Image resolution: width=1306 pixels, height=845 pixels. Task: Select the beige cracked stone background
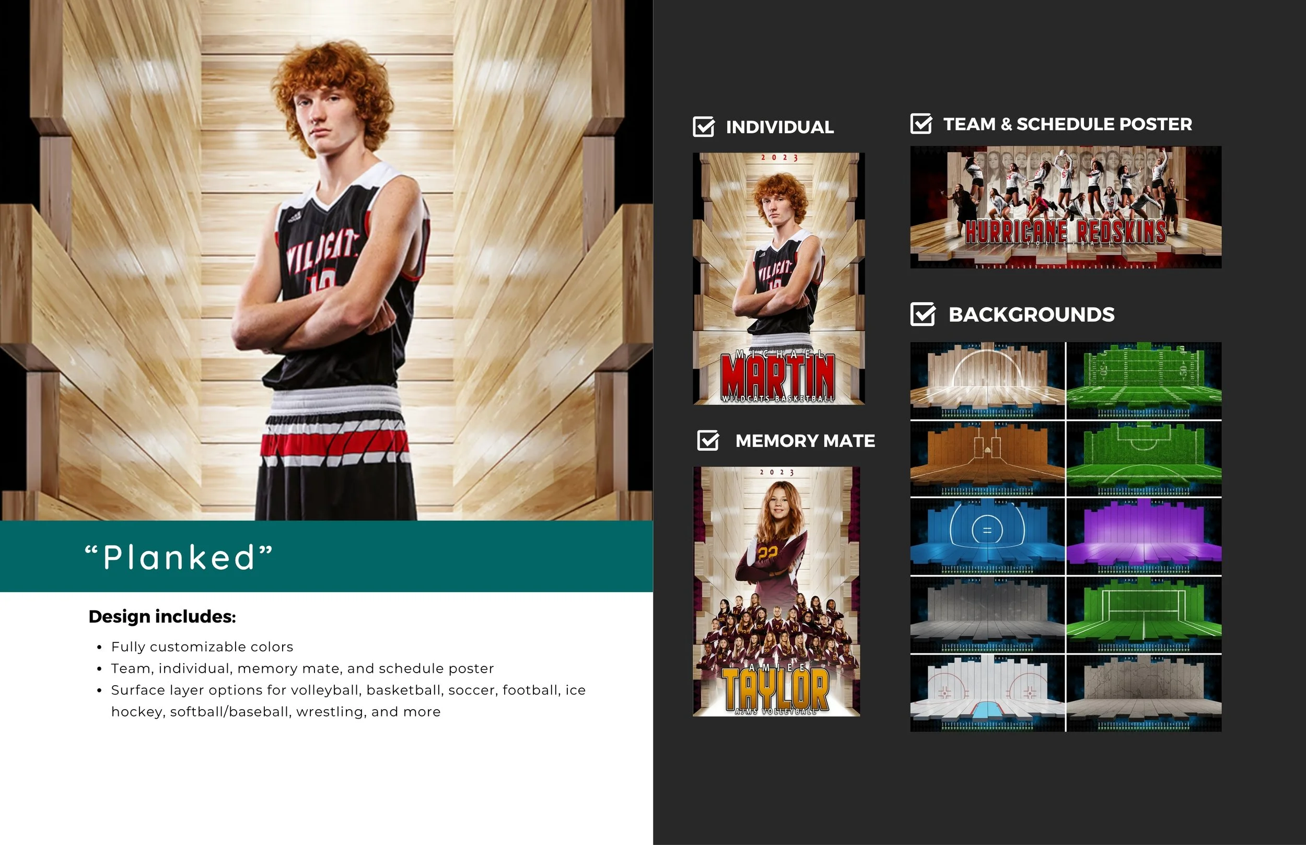point(1144,693)
